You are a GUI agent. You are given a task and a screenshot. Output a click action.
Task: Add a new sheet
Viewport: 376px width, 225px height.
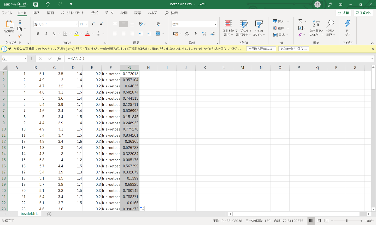(x=49, y=214)
